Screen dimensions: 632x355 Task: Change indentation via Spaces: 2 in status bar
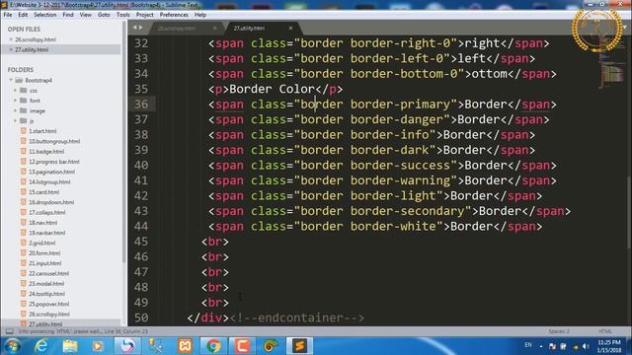(559, 331)
